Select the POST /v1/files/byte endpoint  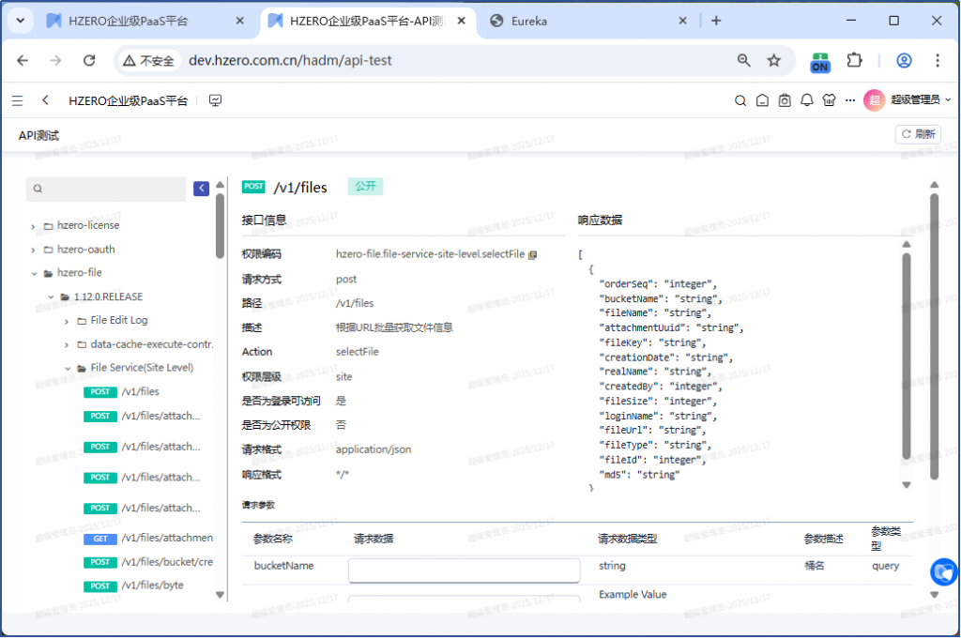(150, 586)
